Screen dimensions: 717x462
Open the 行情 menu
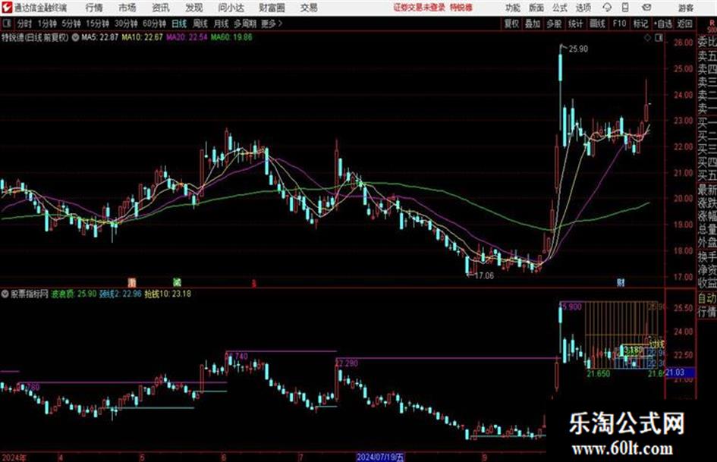coord(94,8)
